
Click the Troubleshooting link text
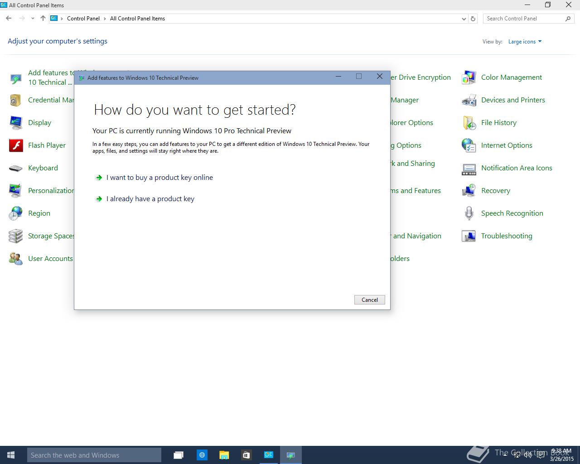[507, 236]
